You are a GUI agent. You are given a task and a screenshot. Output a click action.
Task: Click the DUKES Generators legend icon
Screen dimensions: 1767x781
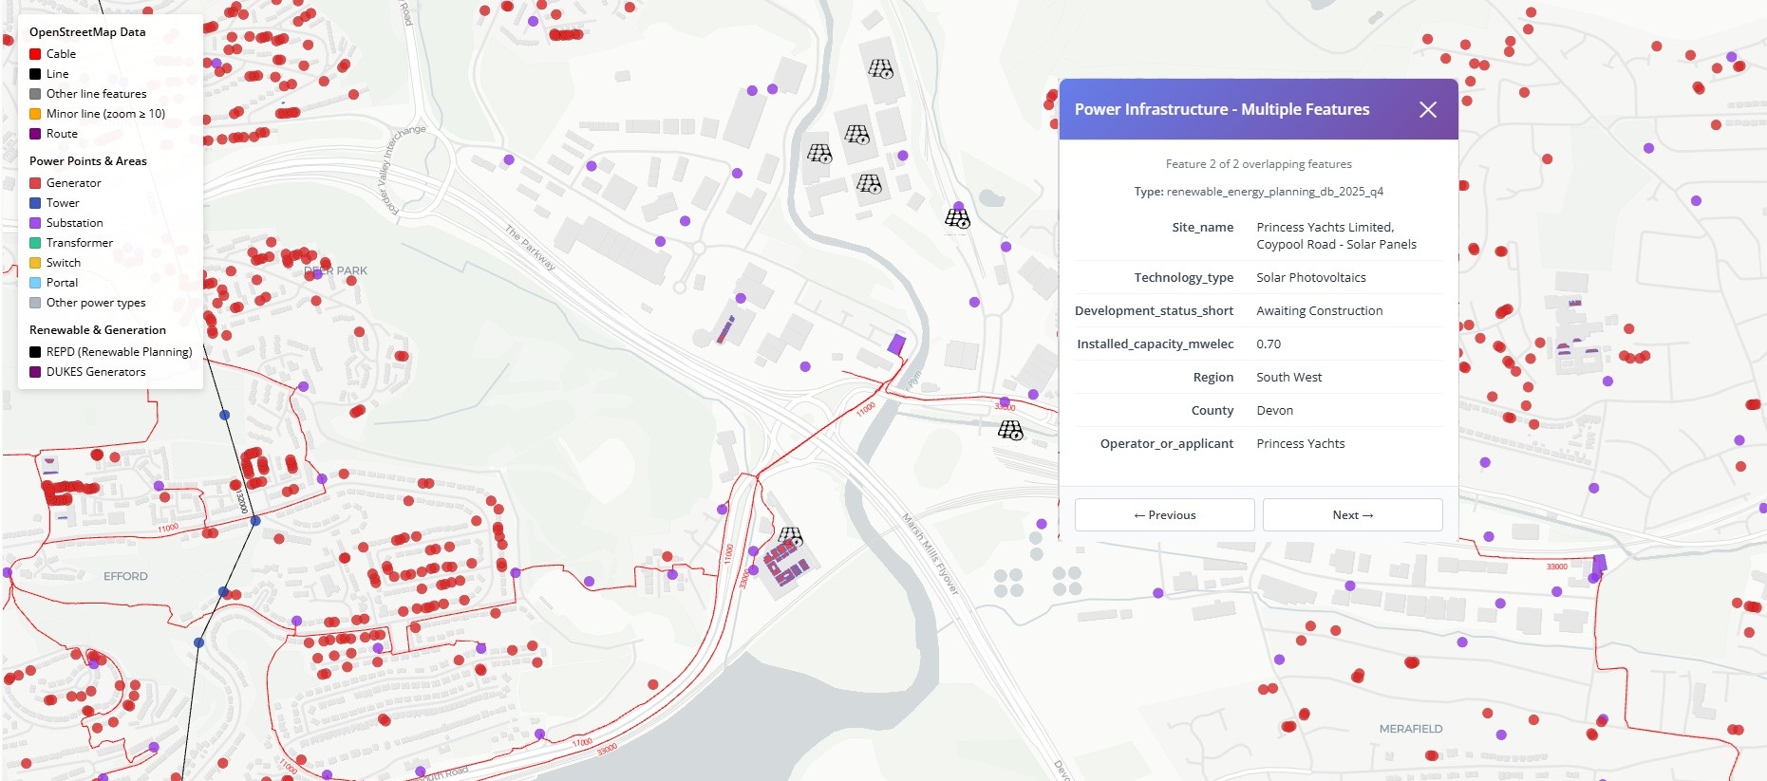35,372
